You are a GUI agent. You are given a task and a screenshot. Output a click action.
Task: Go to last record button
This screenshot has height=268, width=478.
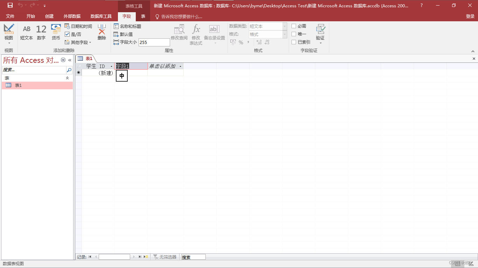pyautogui.click(x=140, y=257)
